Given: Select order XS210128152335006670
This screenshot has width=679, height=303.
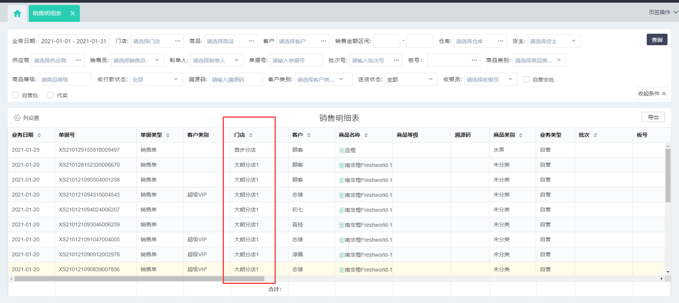Looking at the screenshot, I should (89, 165).
